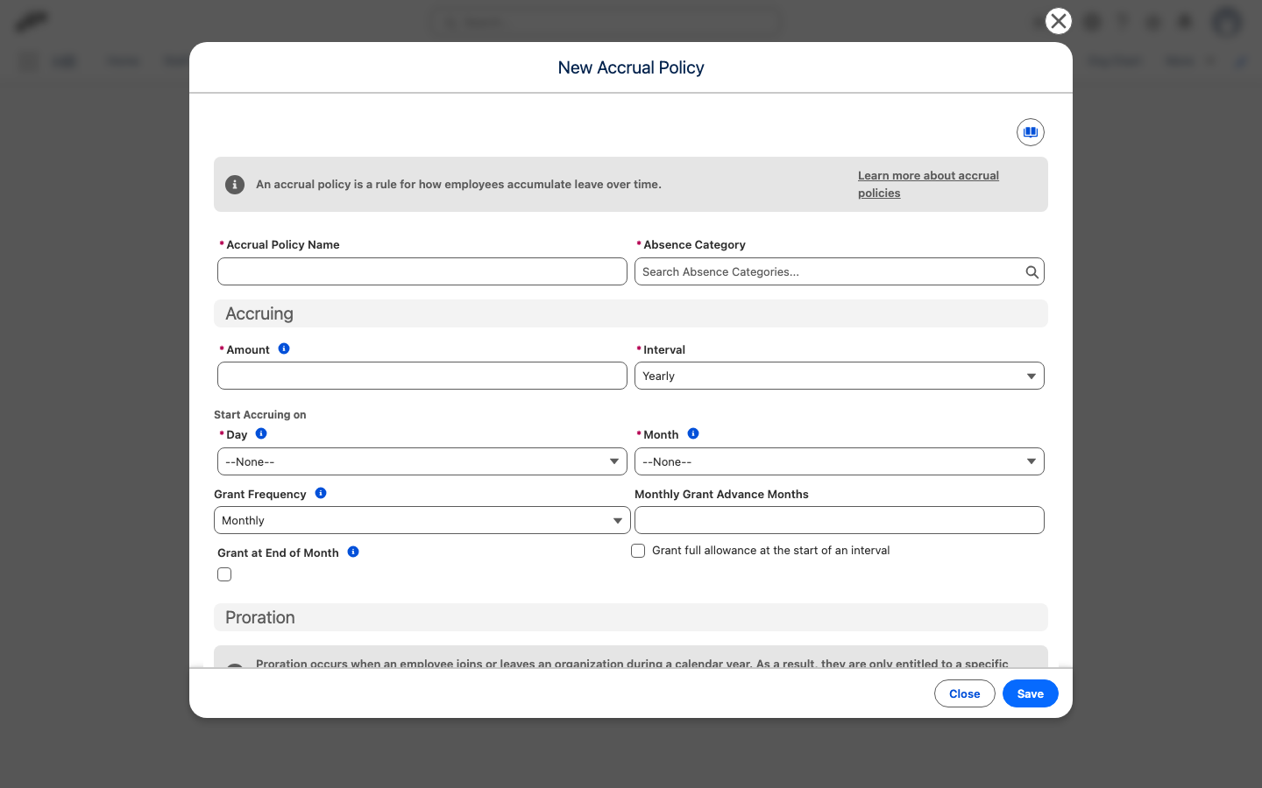Click the Proration section header

click(631, 617)
